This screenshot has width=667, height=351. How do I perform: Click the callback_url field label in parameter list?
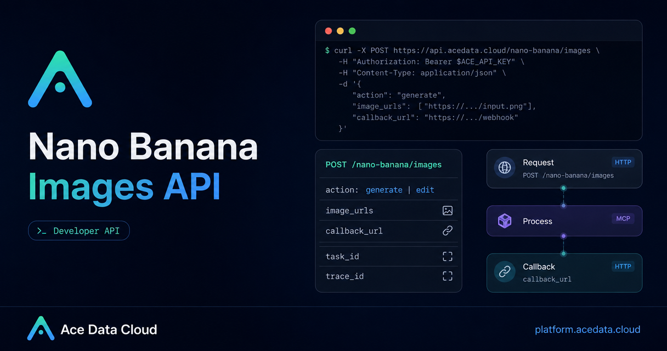[x=354, y=231]
